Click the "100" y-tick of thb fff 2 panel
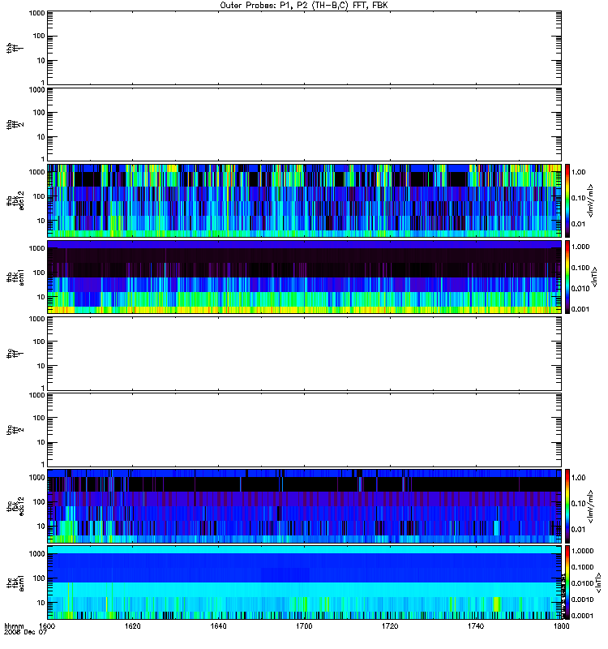Screen dimensions: 608x649 click(x=39, y=113)
